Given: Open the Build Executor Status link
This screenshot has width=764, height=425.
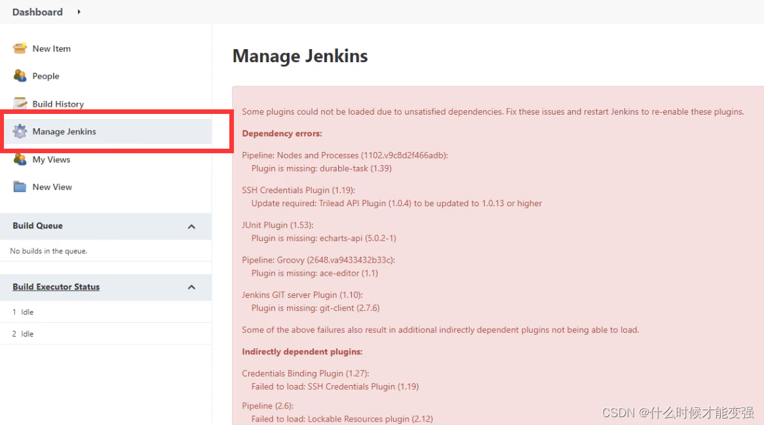Looking at the screenshot, I should pos(56,287).
